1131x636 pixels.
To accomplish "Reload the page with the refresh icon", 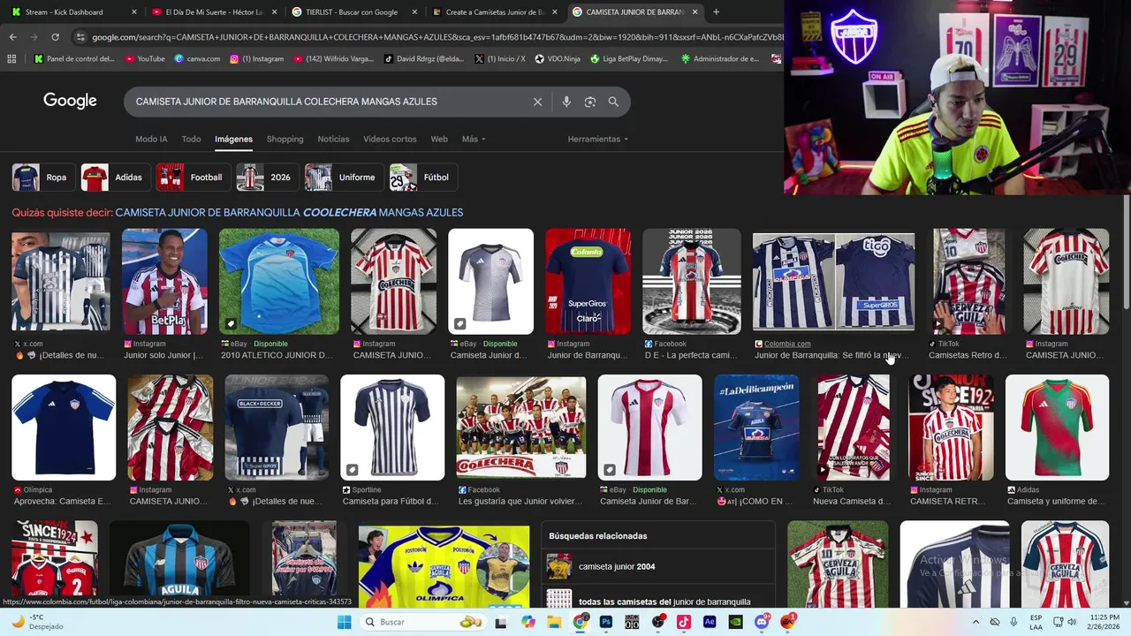I will coord(55,37).
